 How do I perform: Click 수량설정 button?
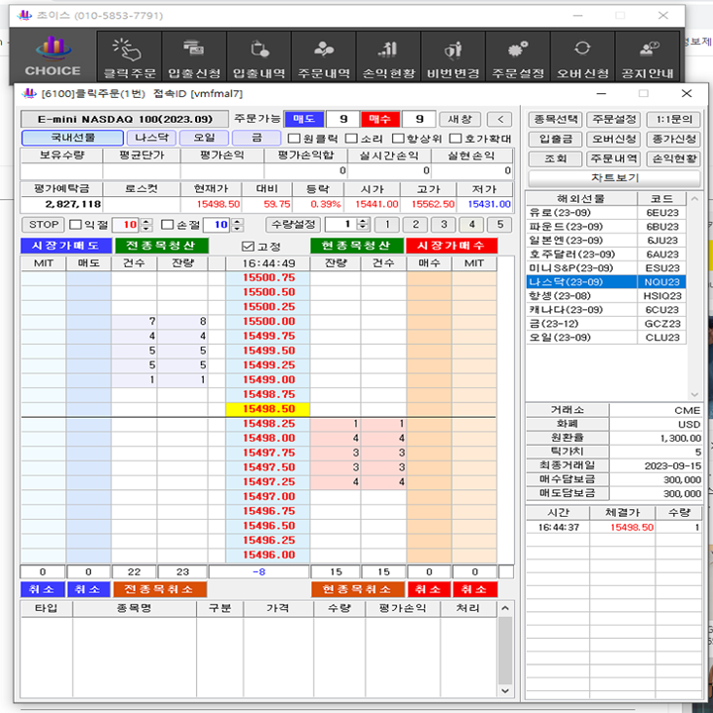pos(293,224)
